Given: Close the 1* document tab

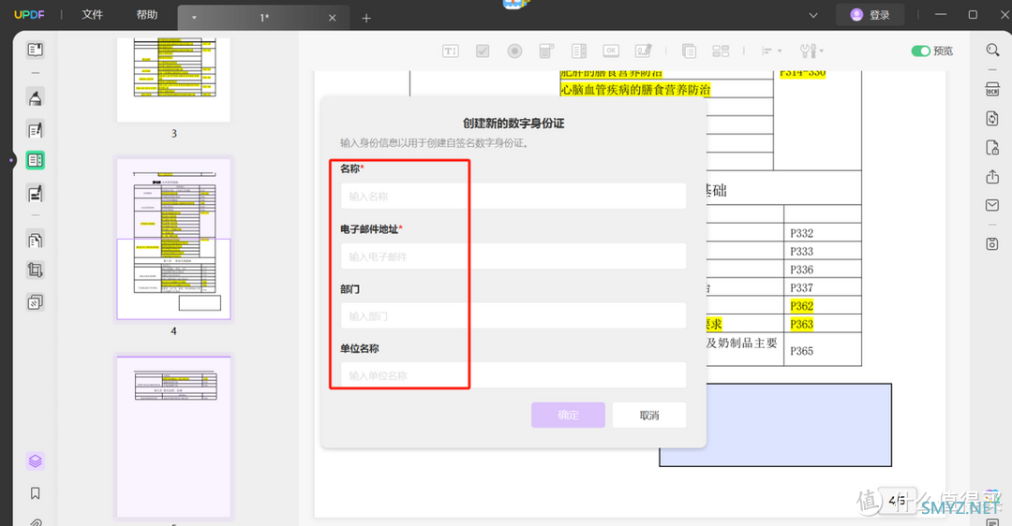Looking at the screenshot, I should [332, 18].
